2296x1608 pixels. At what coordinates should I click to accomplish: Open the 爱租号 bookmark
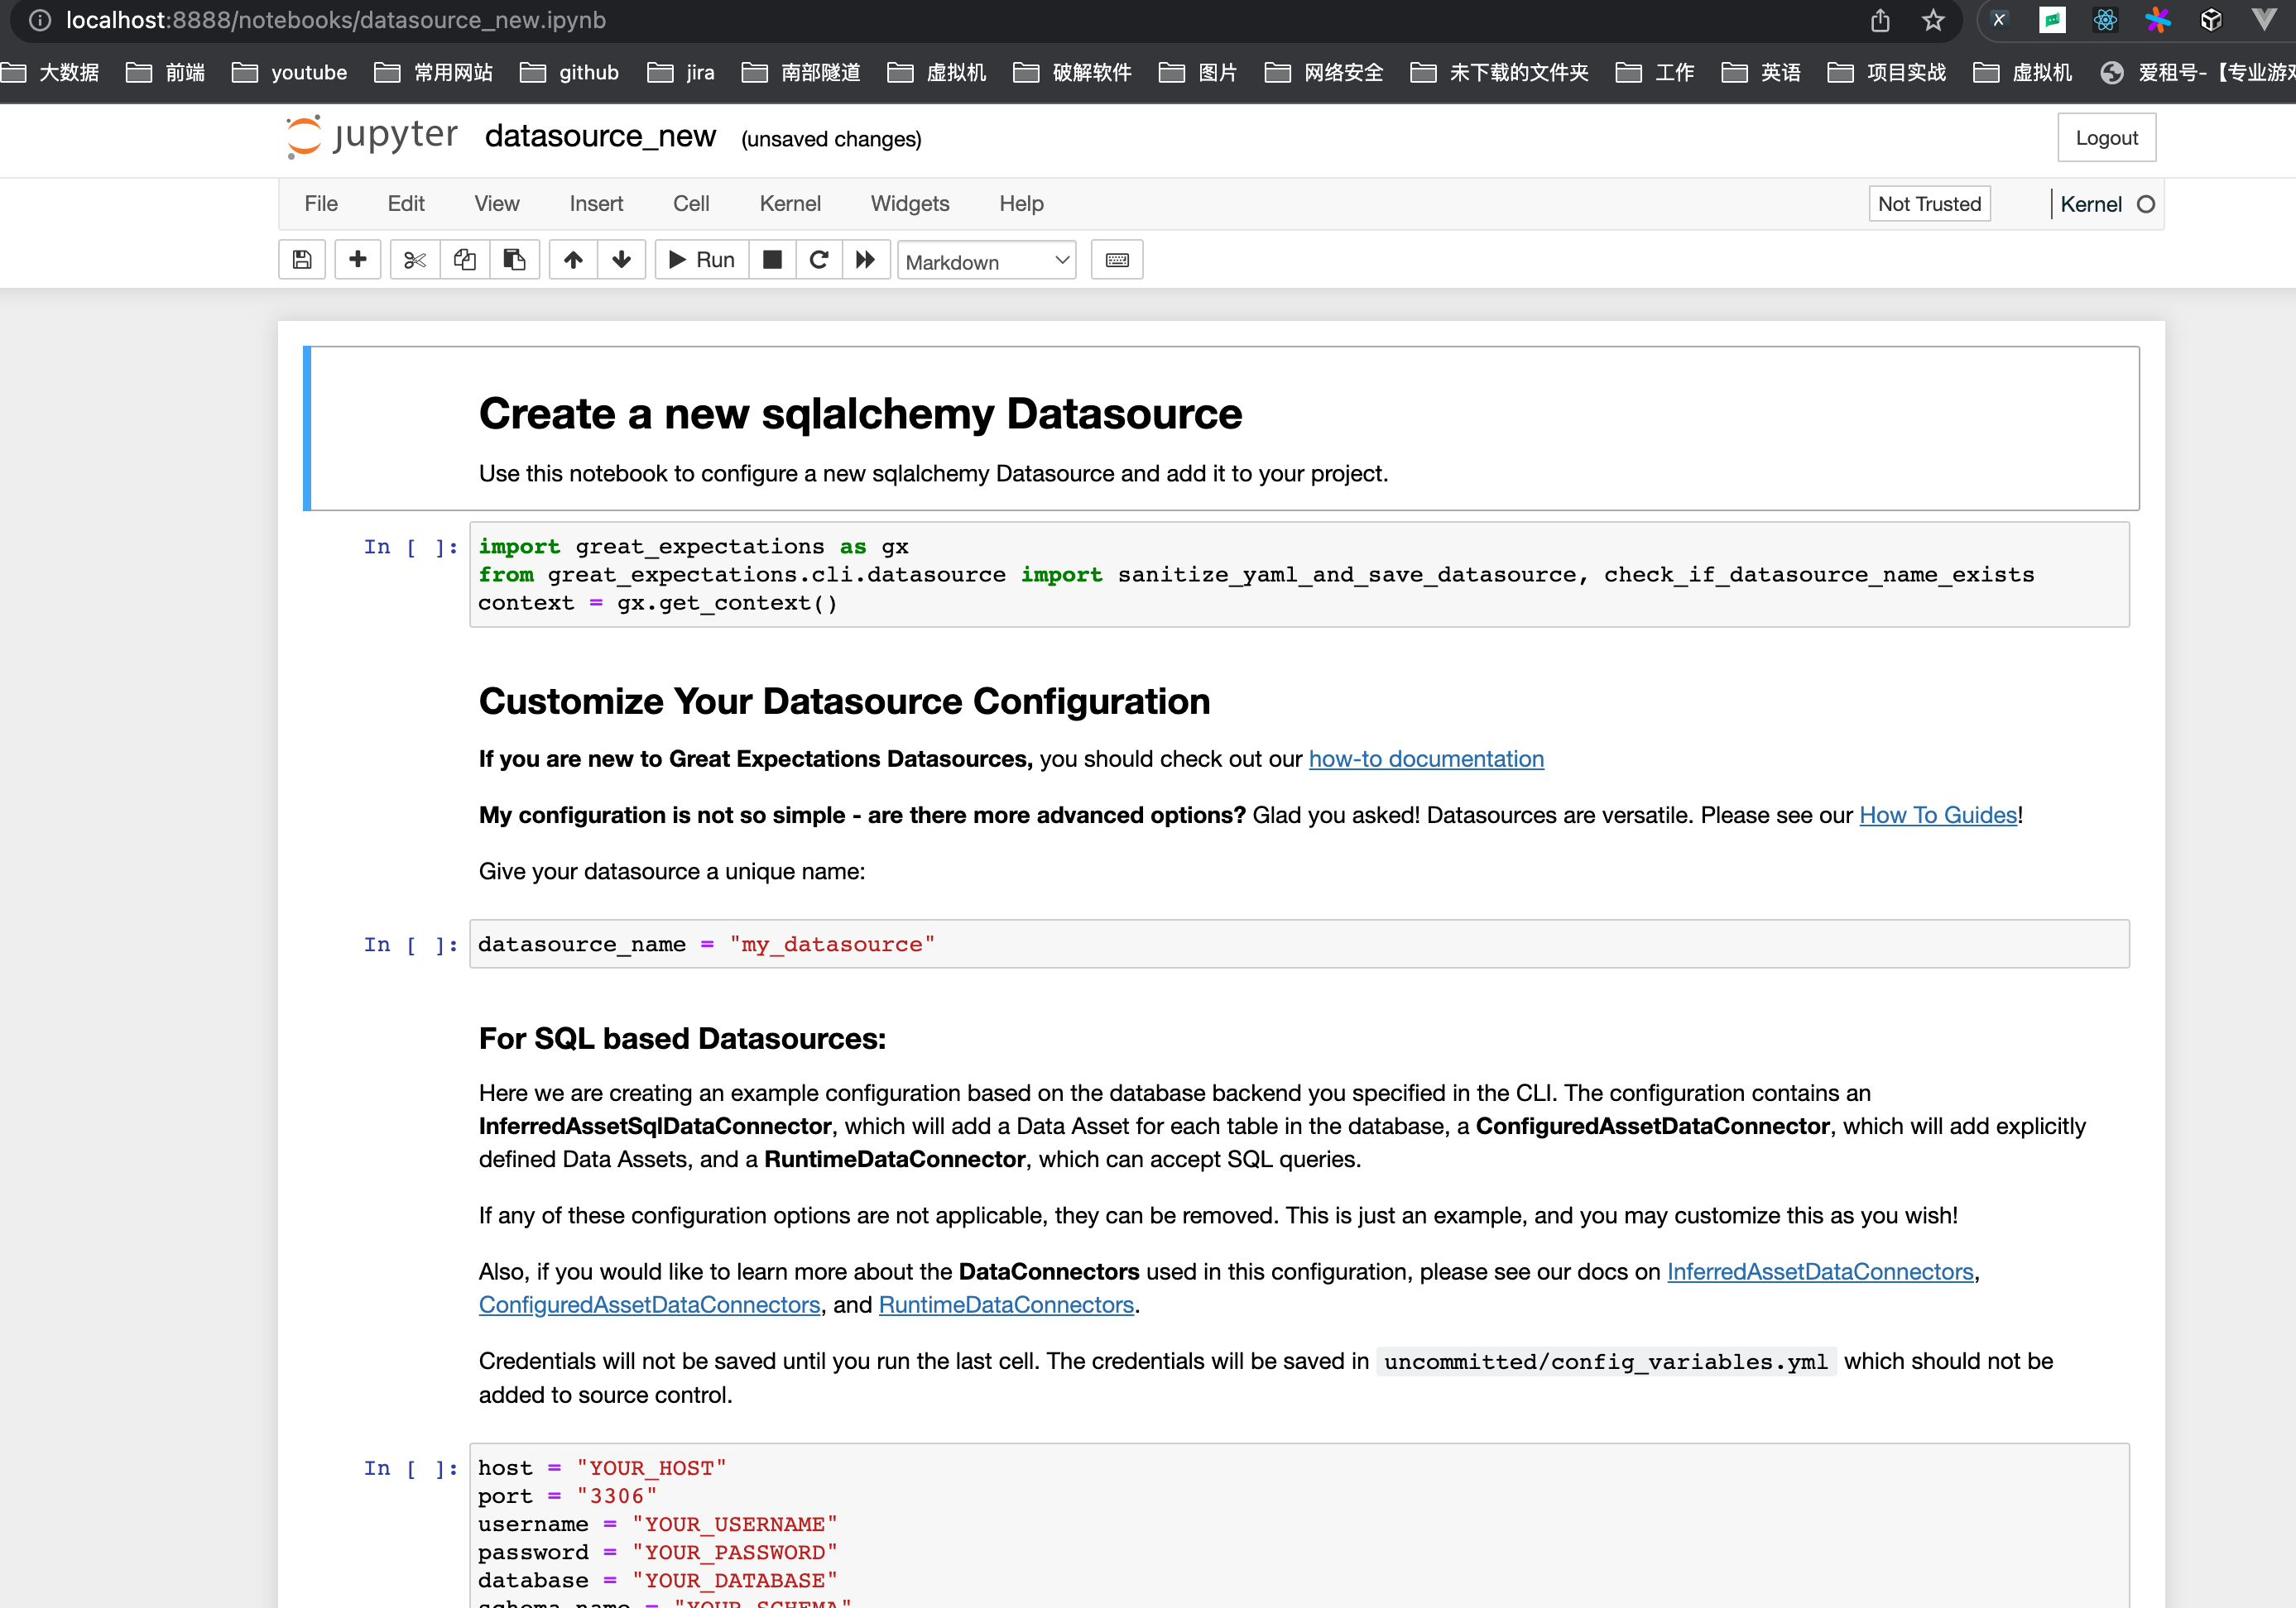click(2197, 72)
